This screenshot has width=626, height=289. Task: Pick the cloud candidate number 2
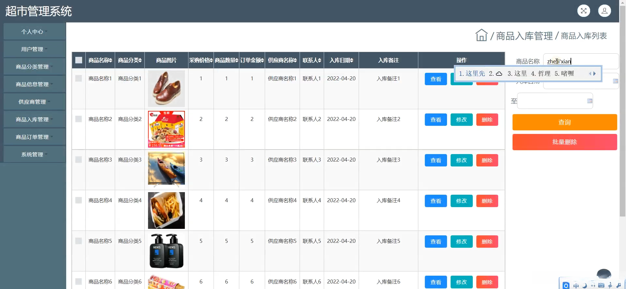(x=496, y=74)
